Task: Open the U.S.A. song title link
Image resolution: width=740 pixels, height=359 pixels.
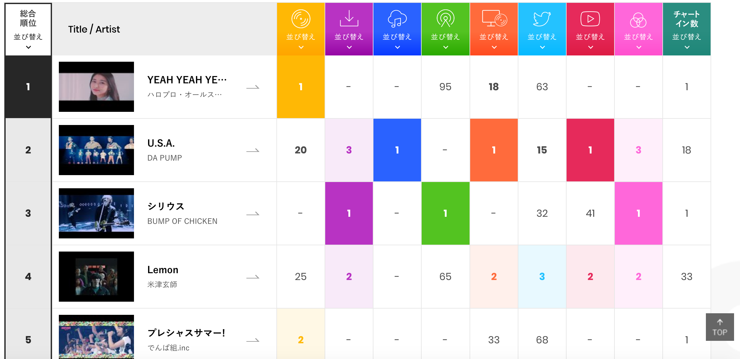Action: pos(161,143)
